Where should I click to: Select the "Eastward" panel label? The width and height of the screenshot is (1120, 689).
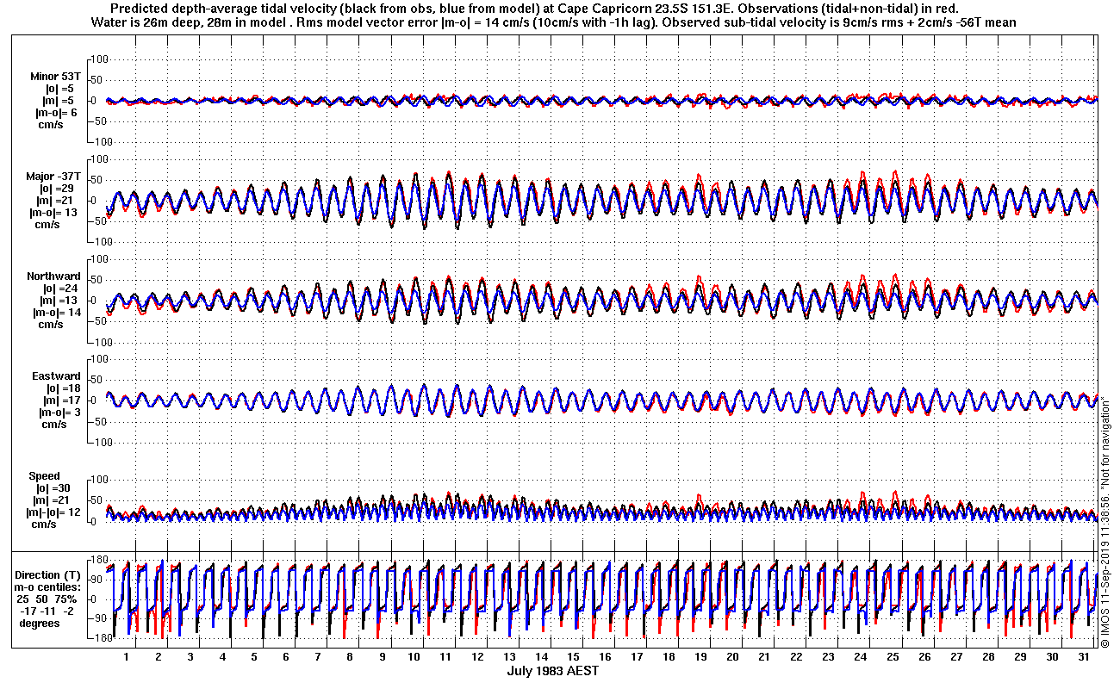pyautogui.click(x=56, y=376)
